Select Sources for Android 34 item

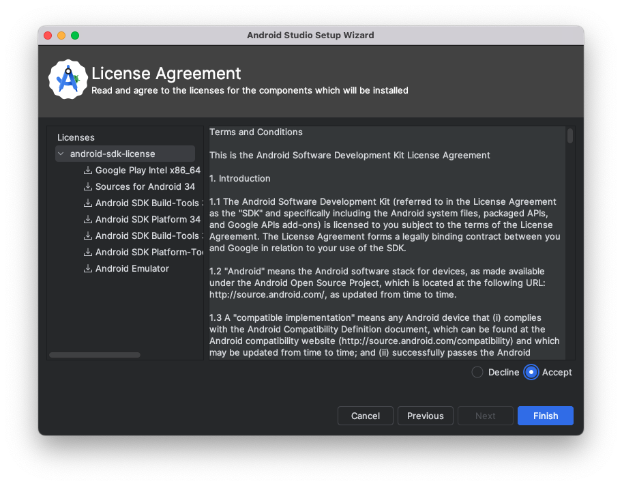(145, 186)
